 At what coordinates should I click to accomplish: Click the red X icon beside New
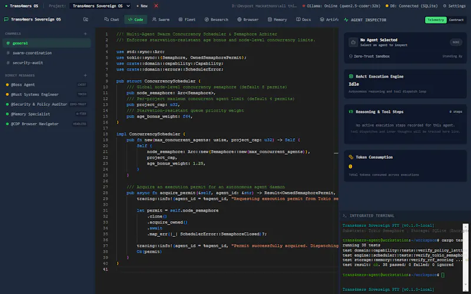(156, 6)
